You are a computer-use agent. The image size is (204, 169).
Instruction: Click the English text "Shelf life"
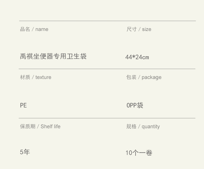pyautogui.click(x=51, y=126)
